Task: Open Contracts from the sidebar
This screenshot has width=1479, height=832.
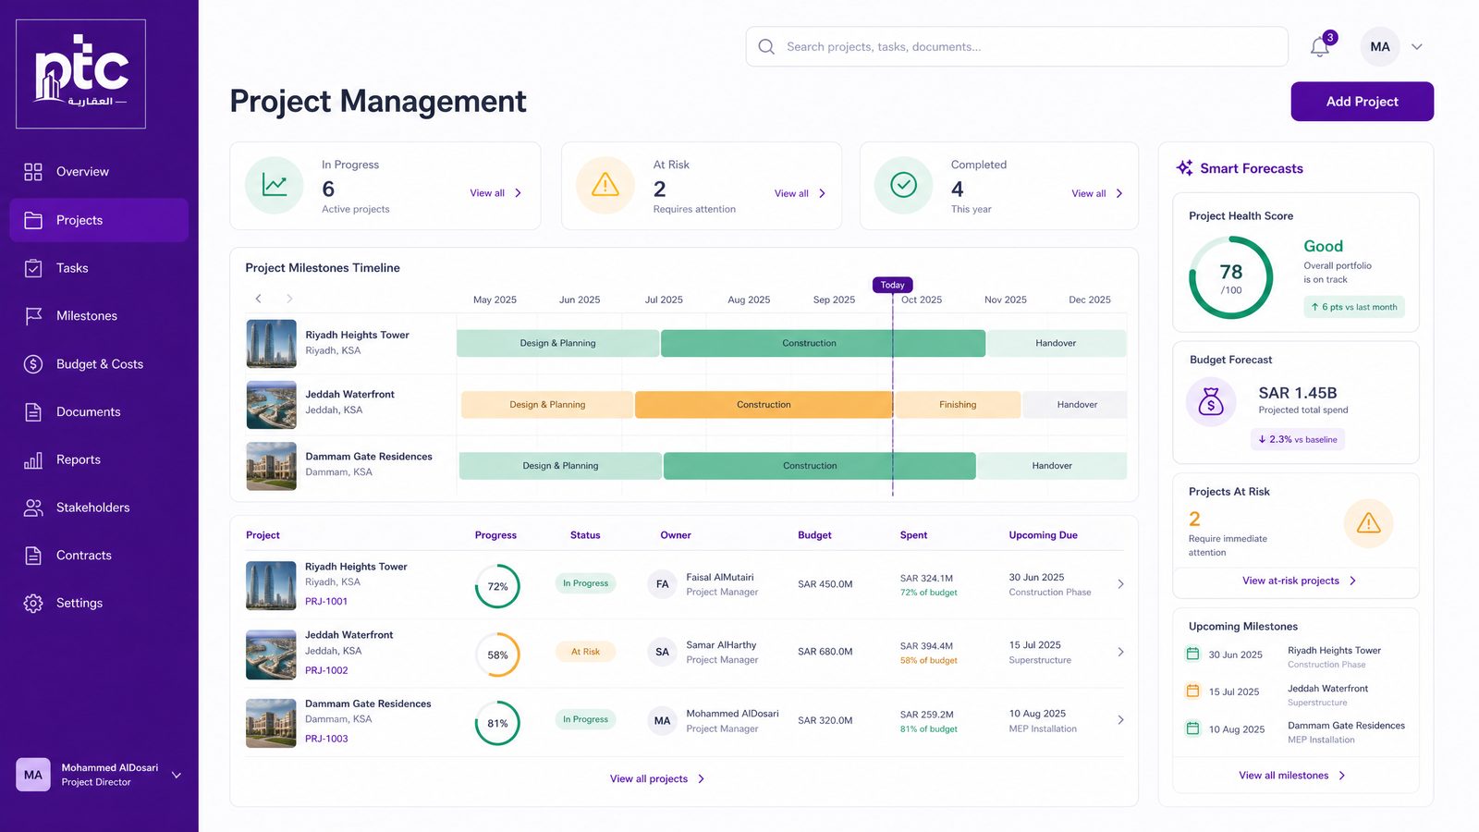Action: (99, 556)
